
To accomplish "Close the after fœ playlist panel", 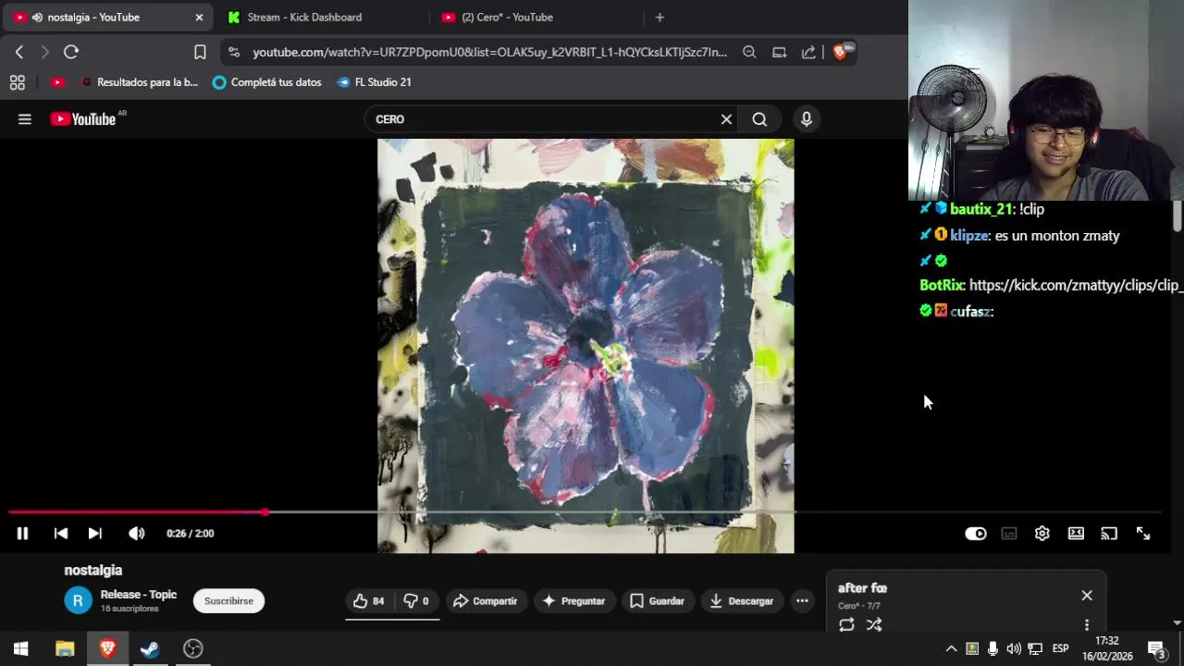I will pos(1087,596).
